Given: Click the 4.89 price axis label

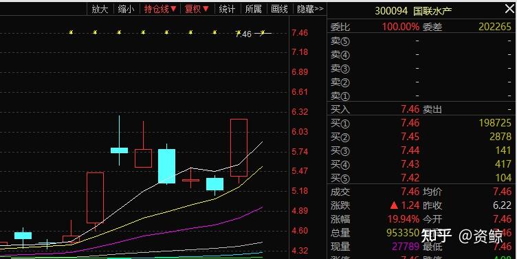Looking at the screenshot, I should tap(300, 211).
